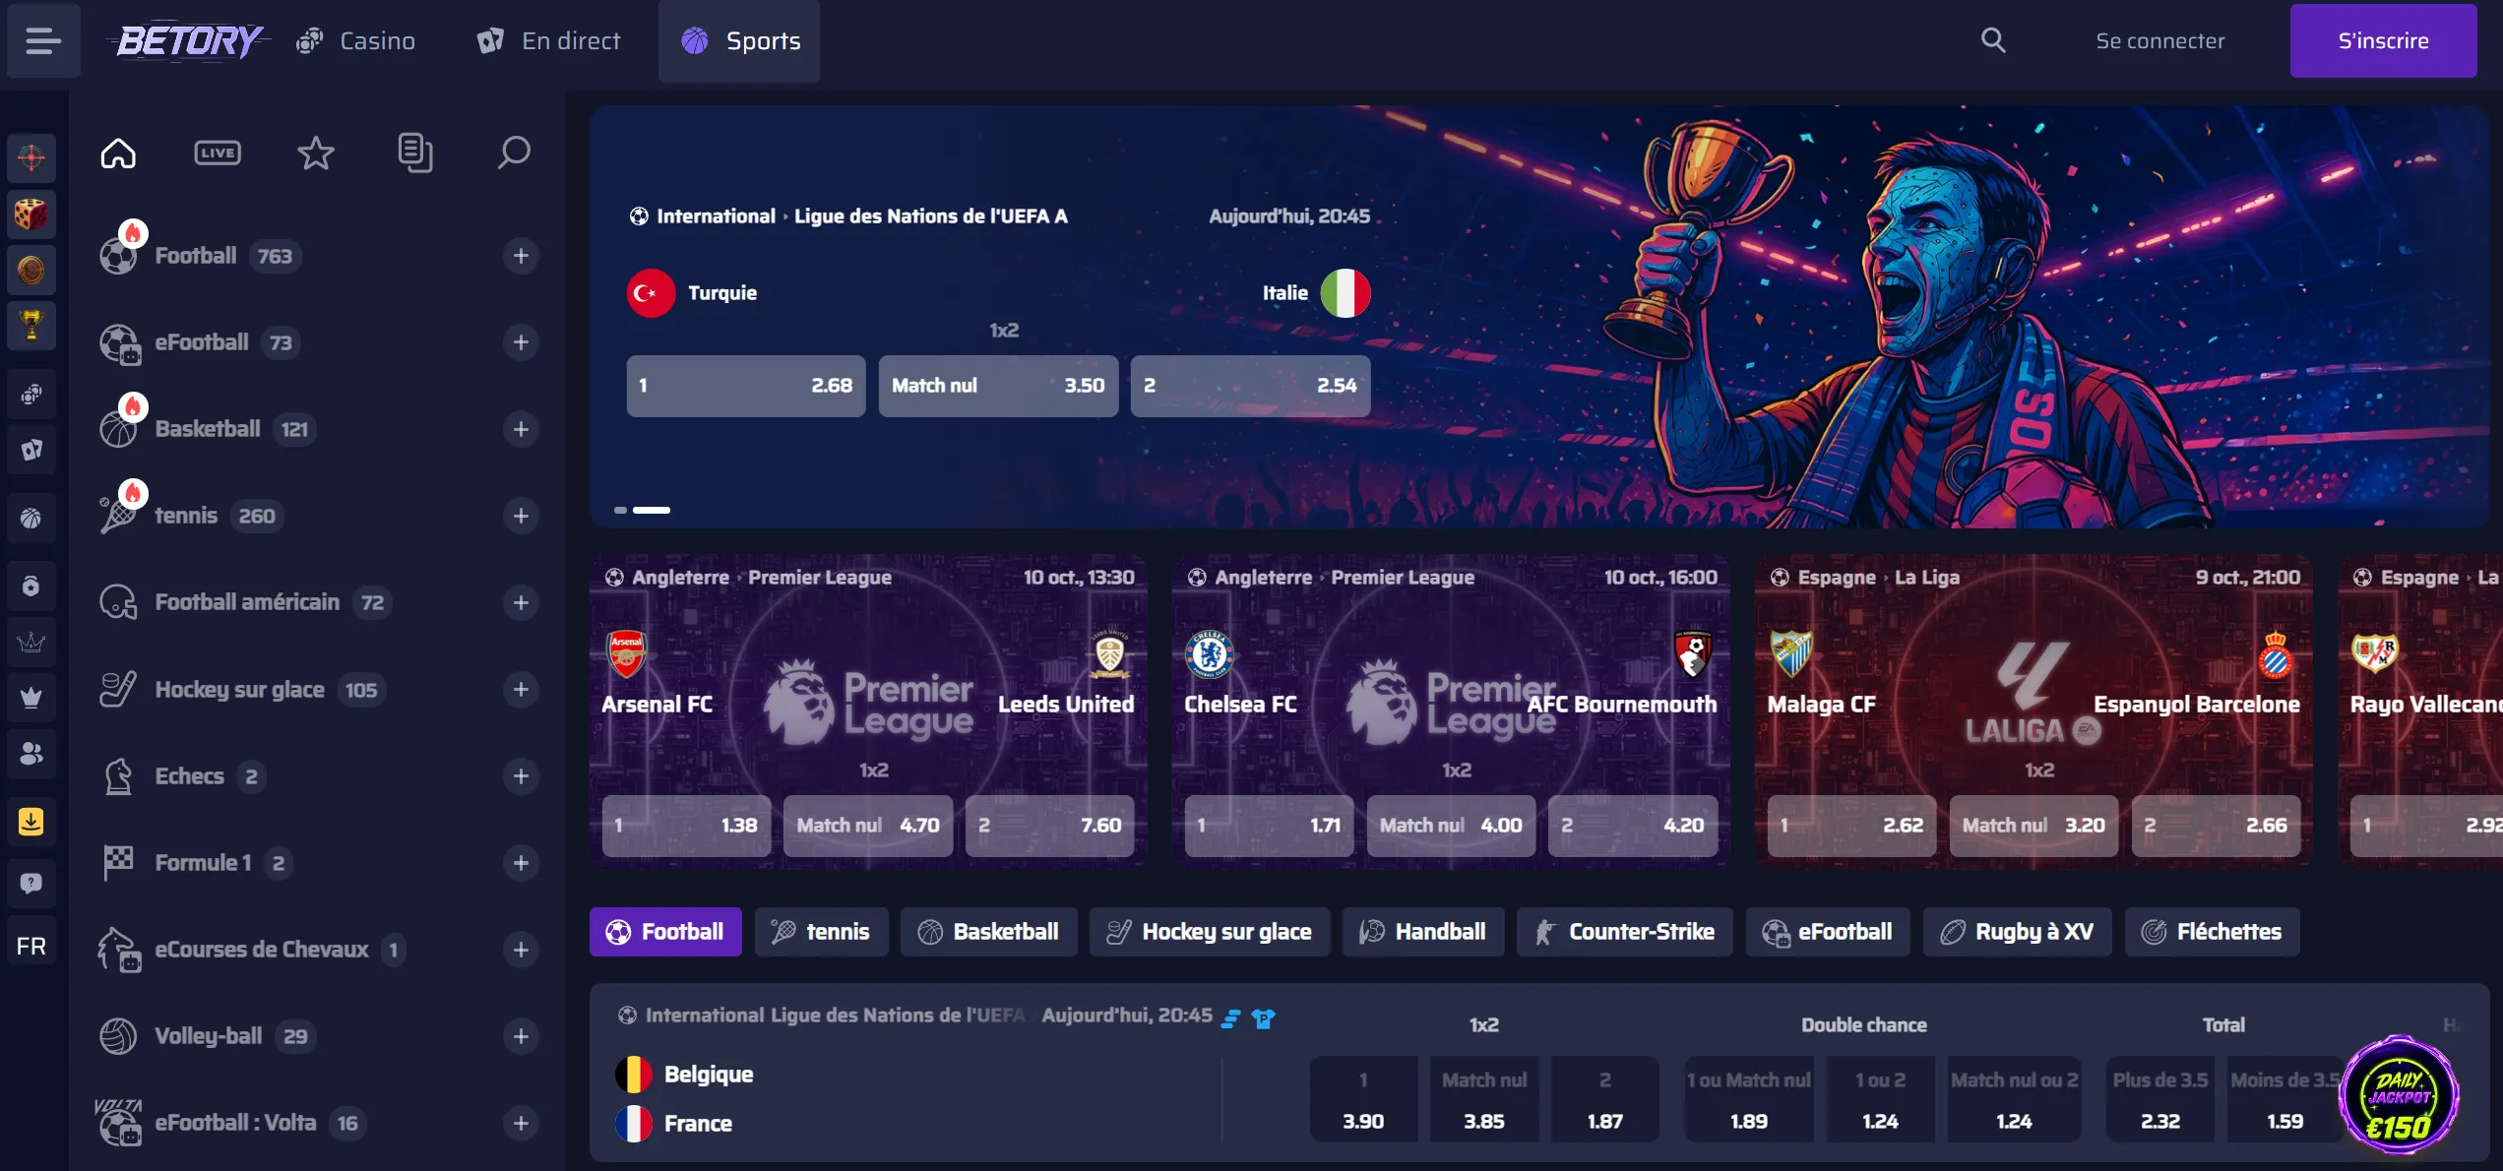This screenshot has height=1171, width=2503.
Task: Click the crosshair icon in left rail
Action: (x=31, y=157)
